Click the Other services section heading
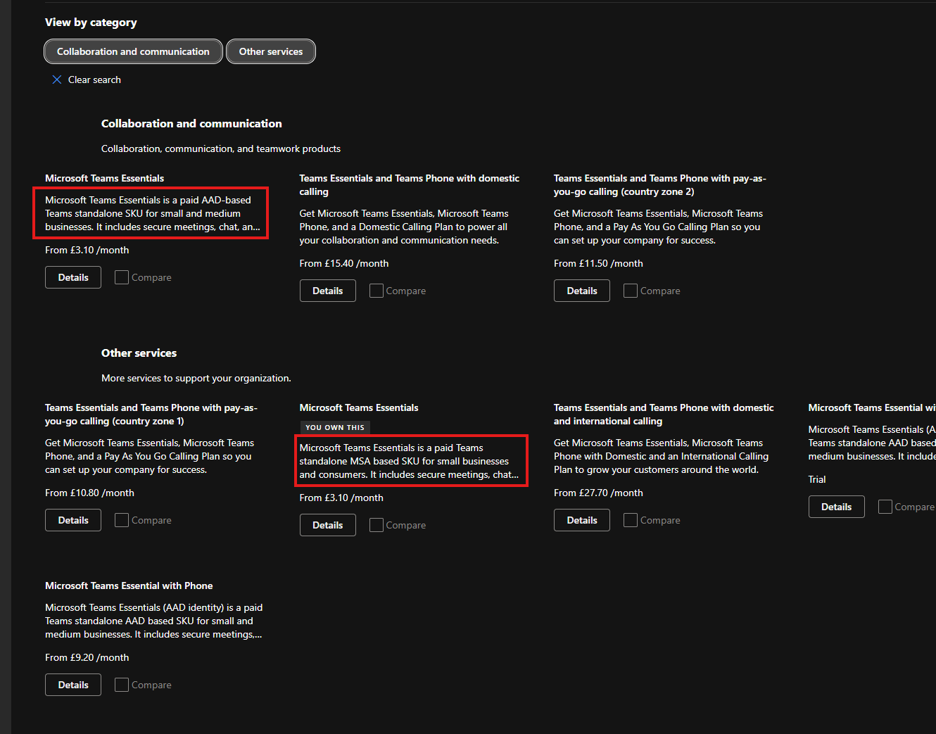 (x=139, y=353)
